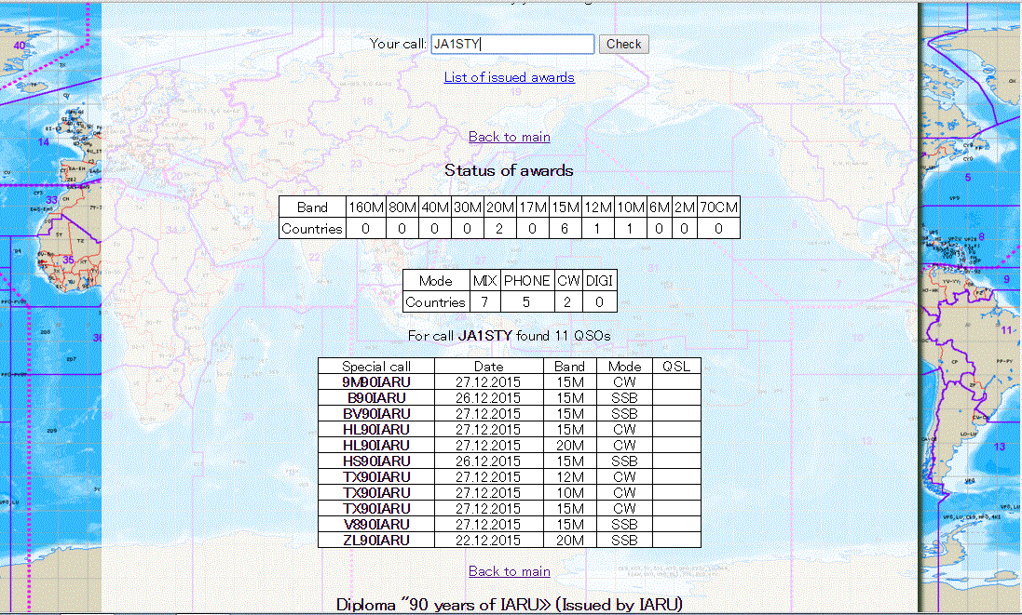Screen dimensions: 1022x615
Task: Click the 40M band header cell
Action: click(x=435, y=207)
